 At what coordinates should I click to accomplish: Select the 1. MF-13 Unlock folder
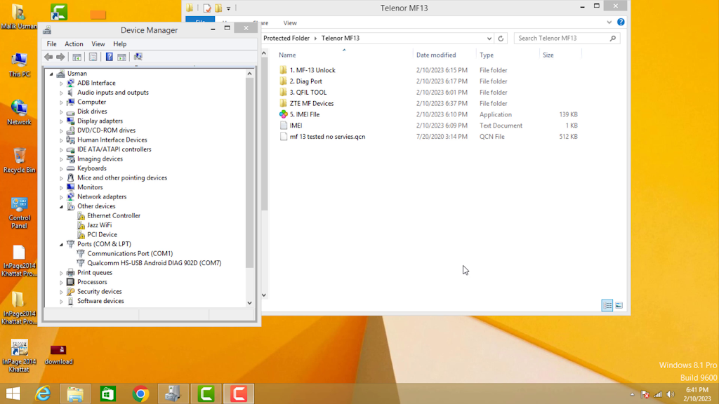pyautogui.click(x=312, y=70)
